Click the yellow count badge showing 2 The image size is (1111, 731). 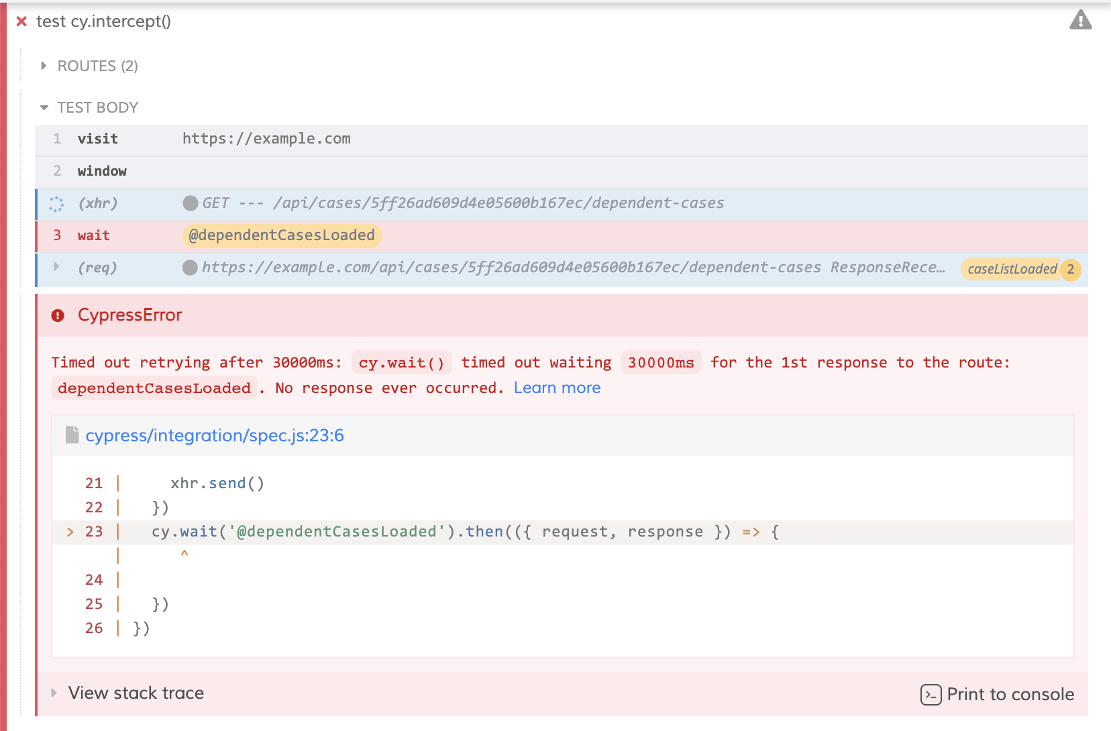click(x=1070, y=270)
